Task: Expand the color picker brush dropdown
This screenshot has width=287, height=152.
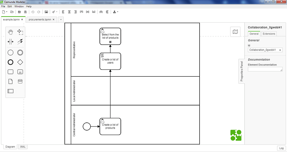Action: click(x=57, y=12)
